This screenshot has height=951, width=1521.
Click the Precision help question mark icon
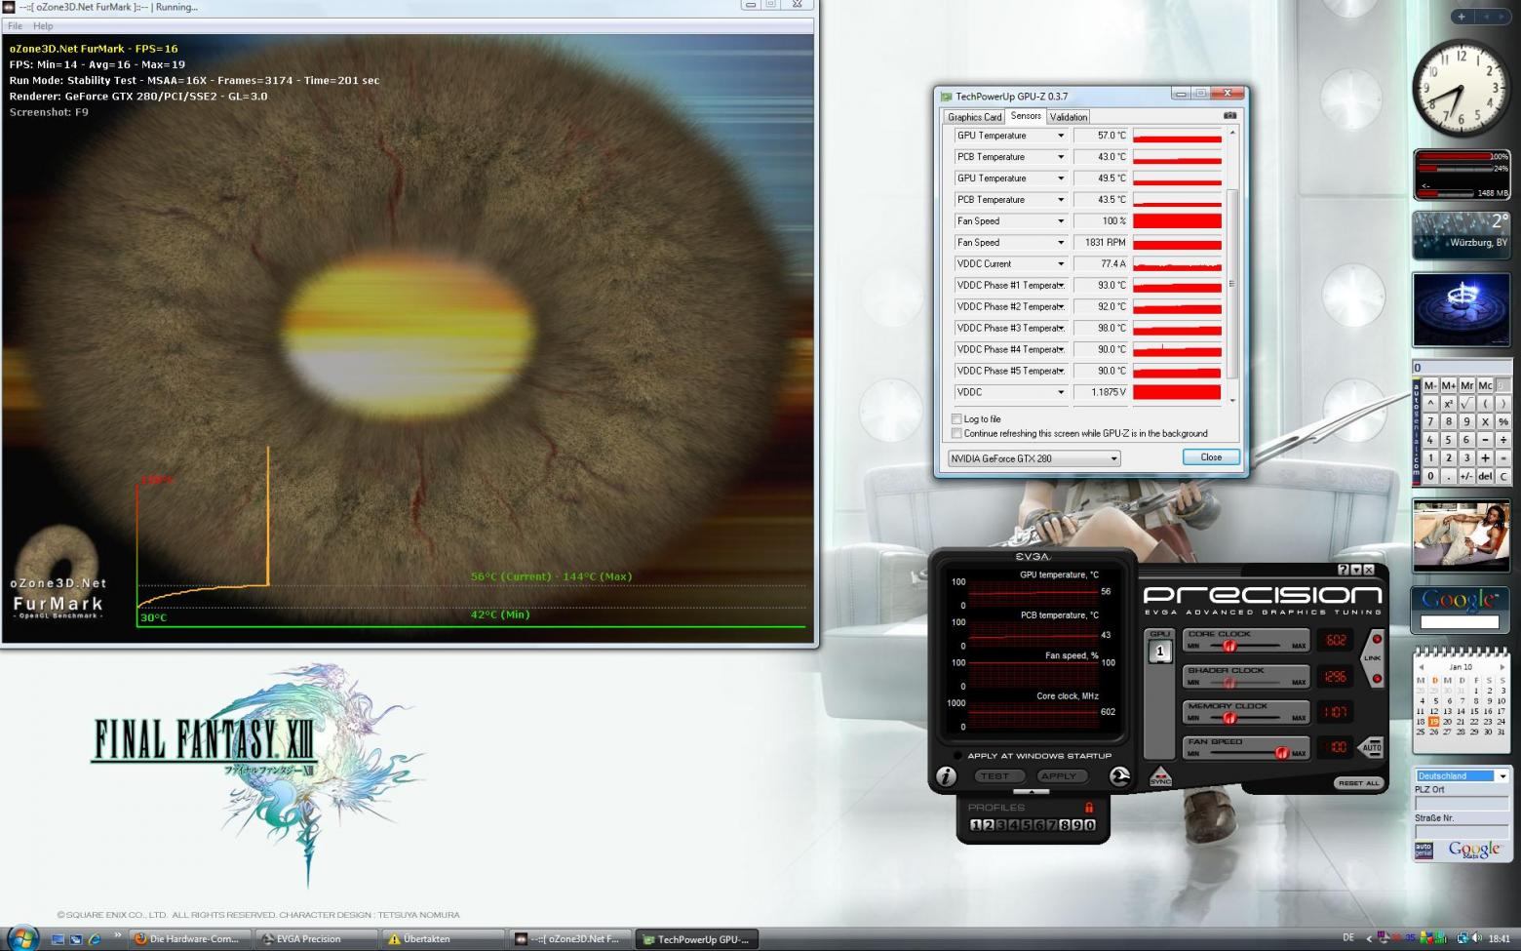tap(1344, 570)
